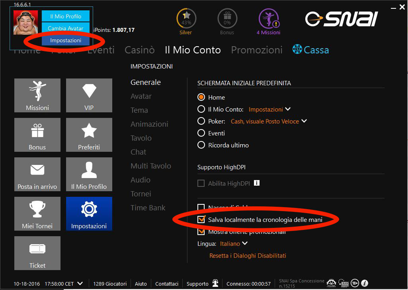Toggle Salva localmente la cronologia delle mani
The height and width of the screenshot is (290, 408).
(201, 219)
